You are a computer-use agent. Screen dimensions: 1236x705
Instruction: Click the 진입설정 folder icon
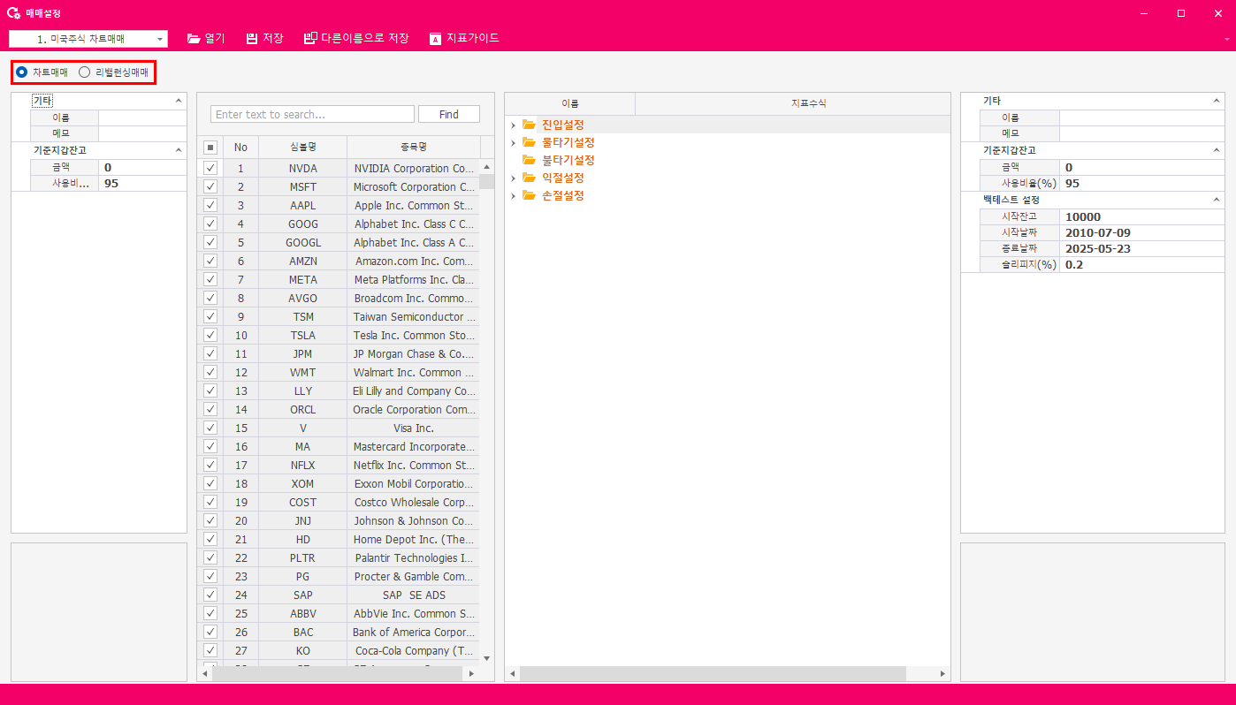[x=529, y=125]
